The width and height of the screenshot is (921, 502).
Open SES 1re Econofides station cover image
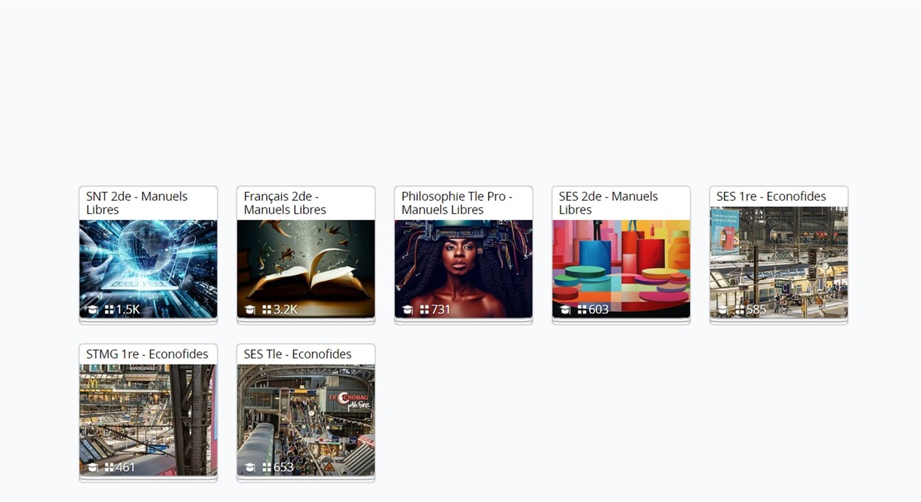coord(779,262)
